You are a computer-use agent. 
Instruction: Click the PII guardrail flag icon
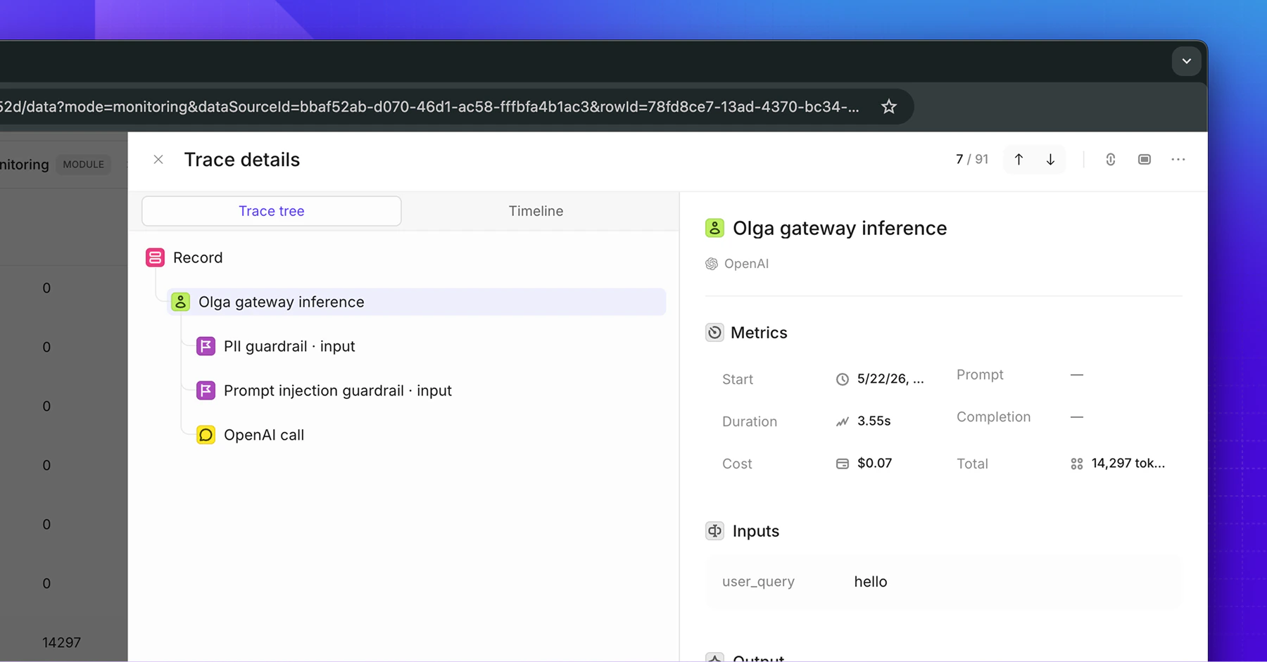[206, 346]
